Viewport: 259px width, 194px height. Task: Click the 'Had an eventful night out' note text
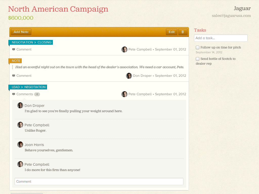(x=100, y=67)
